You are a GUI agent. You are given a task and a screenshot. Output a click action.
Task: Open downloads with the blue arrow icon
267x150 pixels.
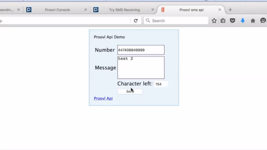(243, 21)
